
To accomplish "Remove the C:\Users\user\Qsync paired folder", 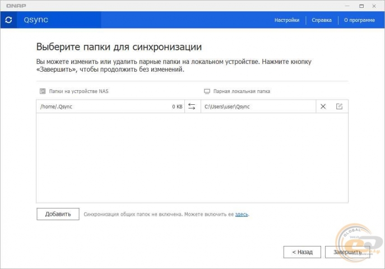I will (323, 106).
